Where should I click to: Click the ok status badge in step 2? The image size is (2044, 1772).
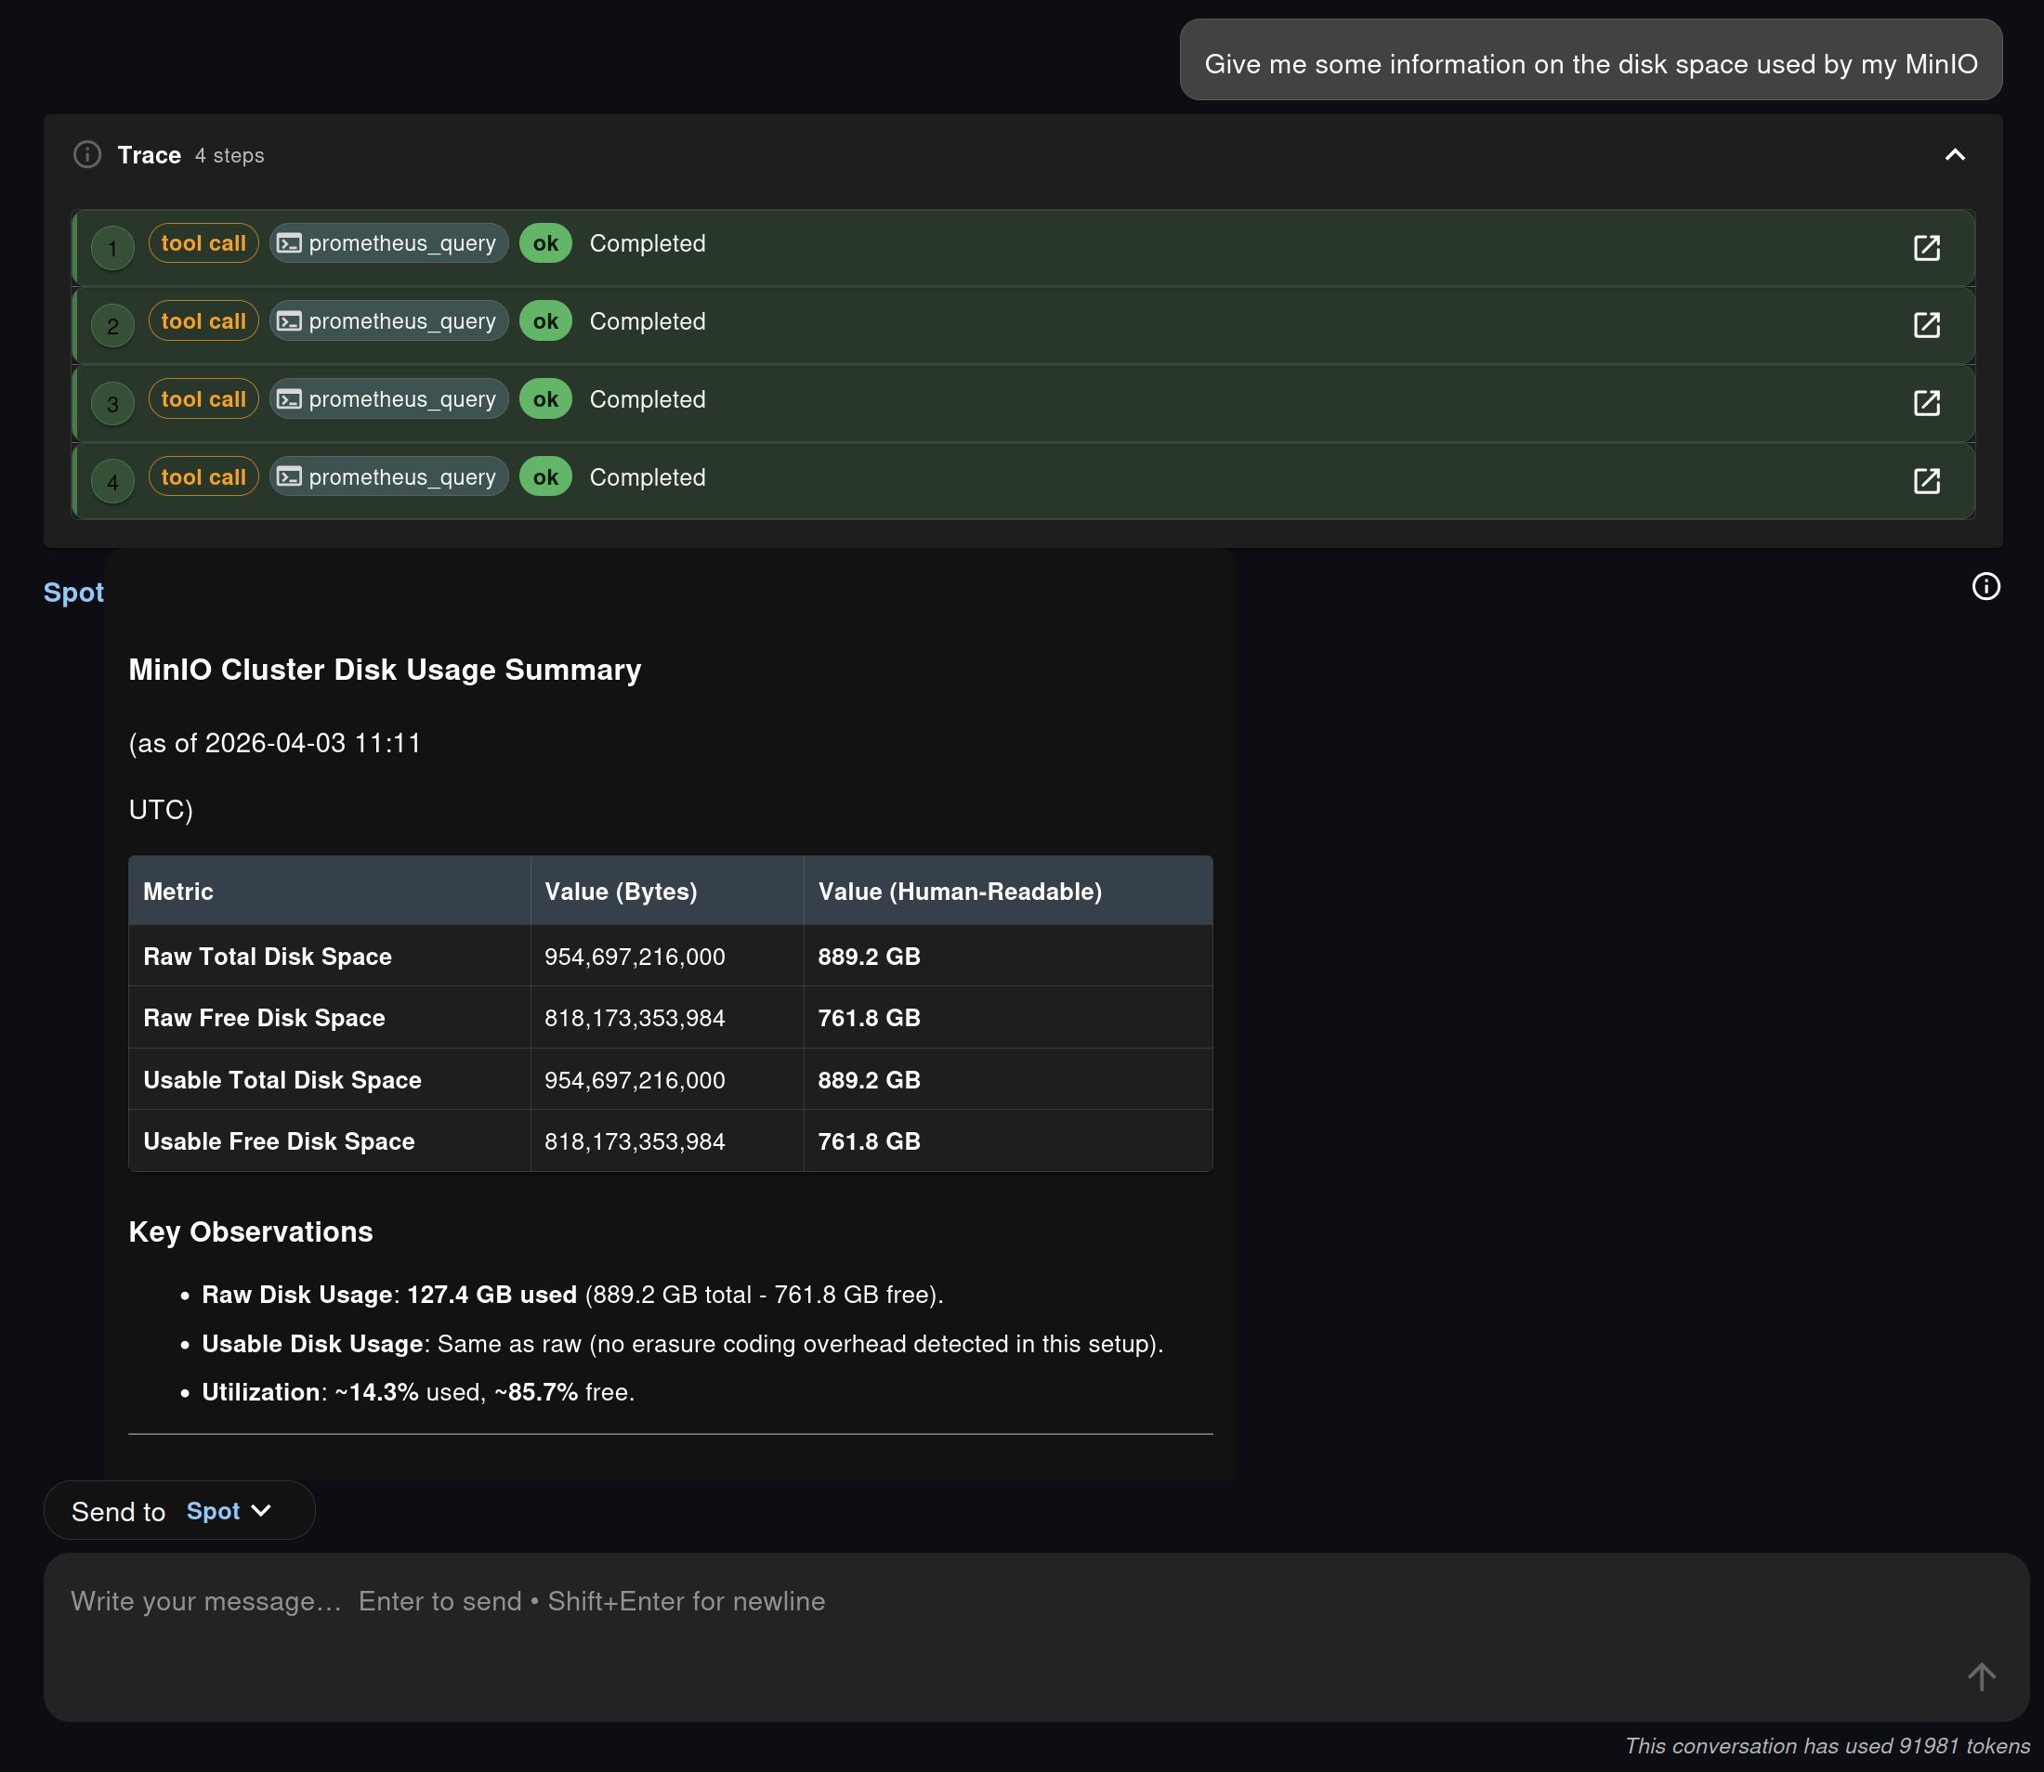pos(546,321)
